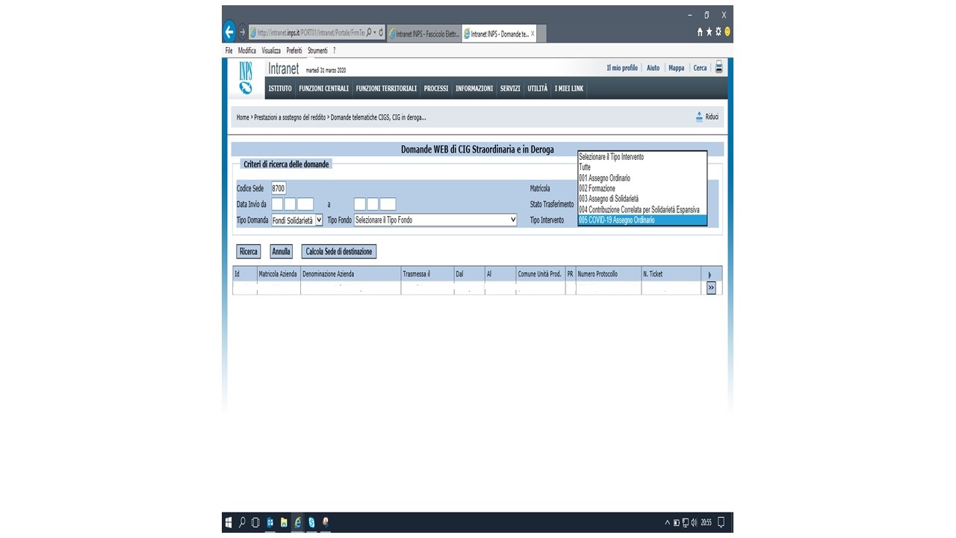
Task: Open the Strumenti menu
Action: (317, 51)
